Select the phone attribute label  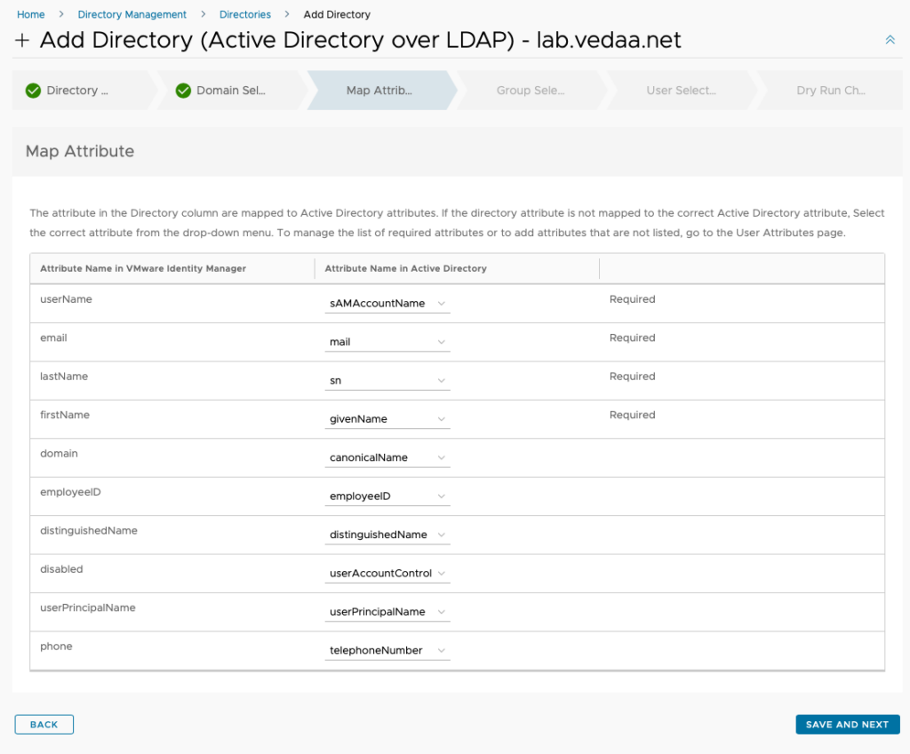56,647
